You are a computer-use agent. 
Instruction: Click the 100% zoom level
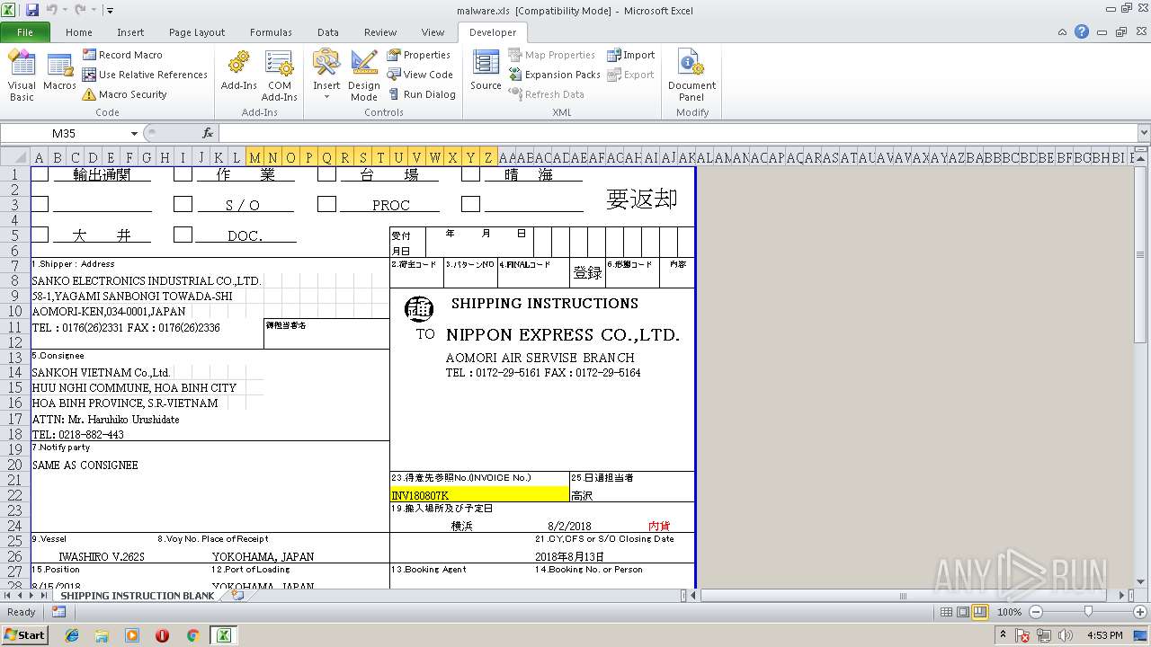1010,612
